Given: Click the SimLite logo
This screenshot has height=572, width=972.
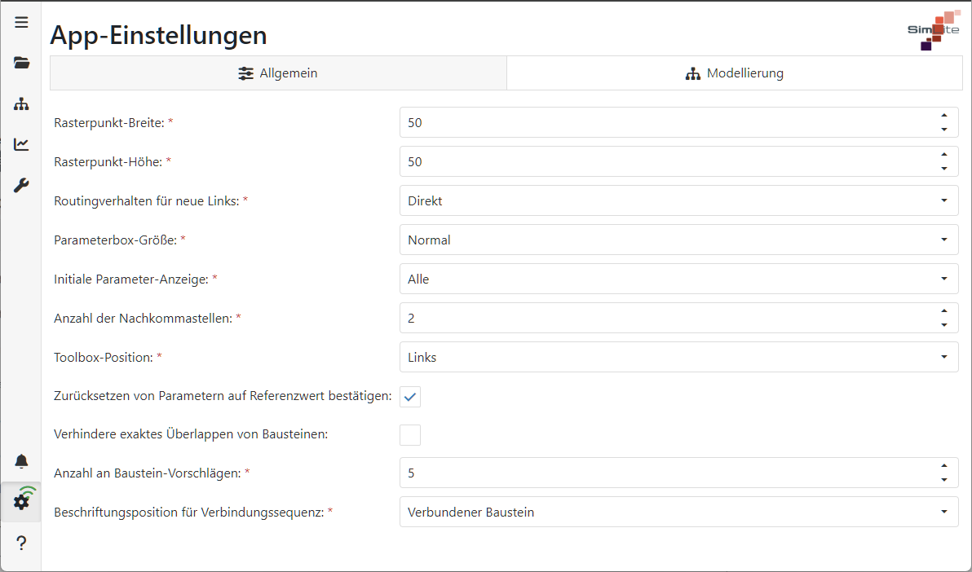Looking at the screenshot, I should [x=934, y=30].
